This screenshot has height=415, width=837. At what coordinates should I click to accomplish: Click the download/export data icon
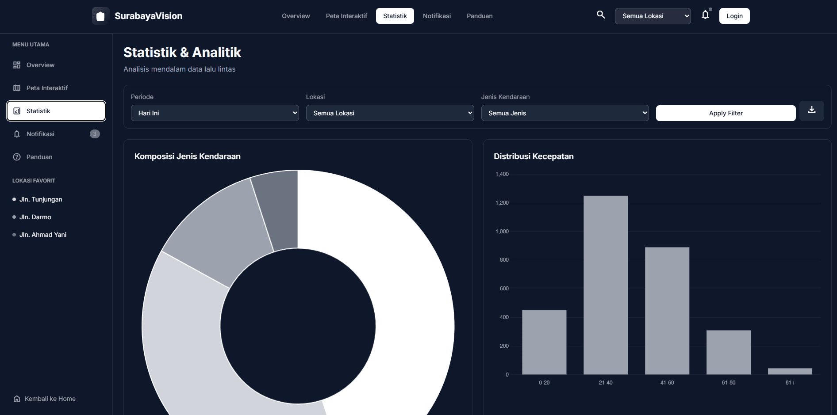[x=811, y=110]
